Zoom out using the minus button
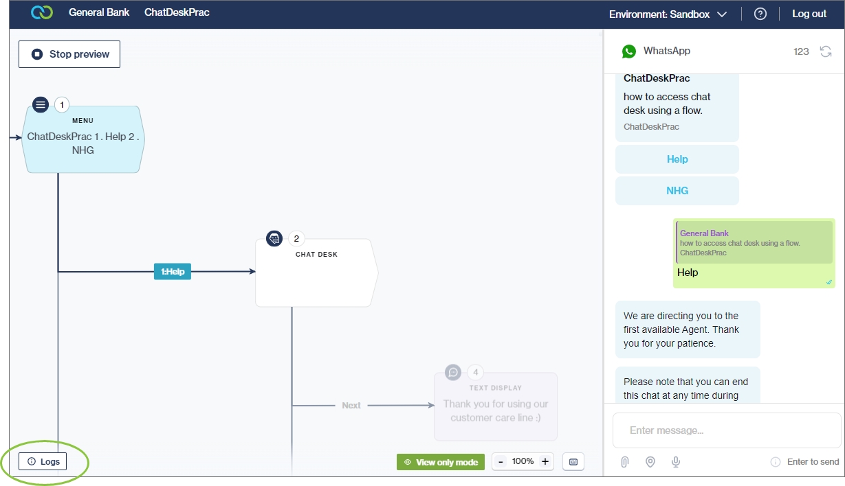Screen dimensions: 845x486 click(501, 462)
